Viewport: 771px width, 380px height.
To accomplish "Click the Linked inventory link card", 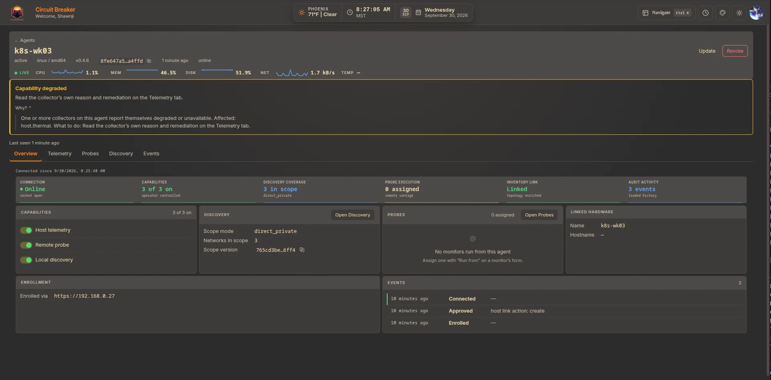I will coord(564,190).
